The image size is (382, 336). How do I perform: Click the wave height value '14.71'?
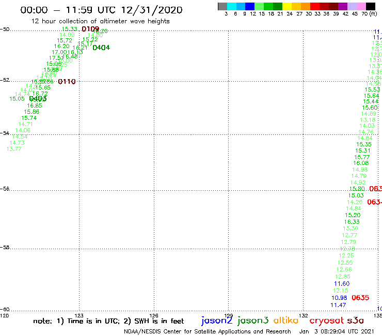[x=26, y=124]
